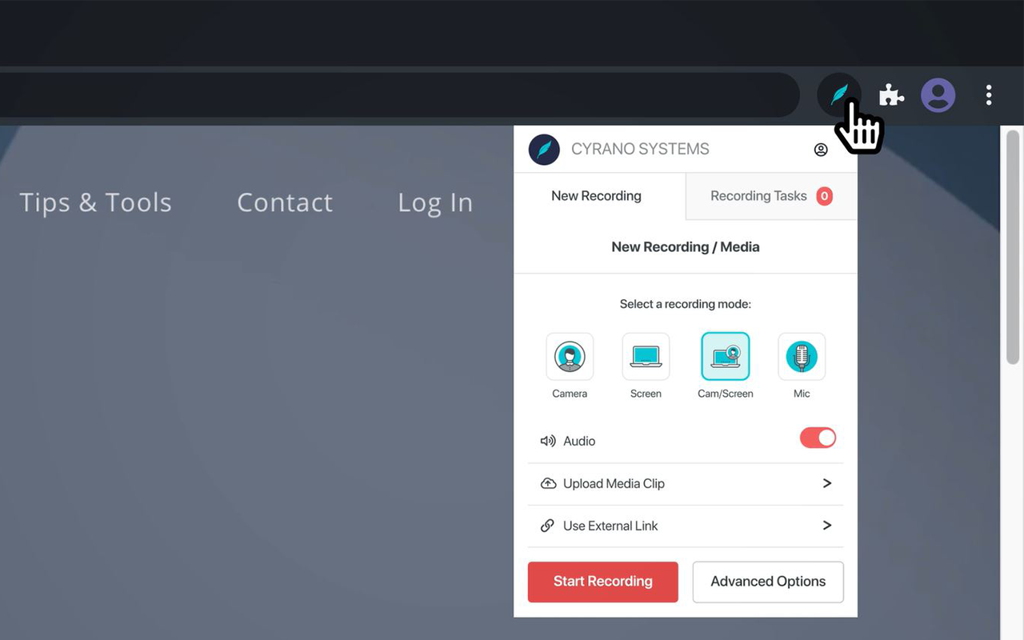The height and width of the screenshot is (640, 1024).
Task: Toggle the Audio switch off
Action: click(818, 438)
